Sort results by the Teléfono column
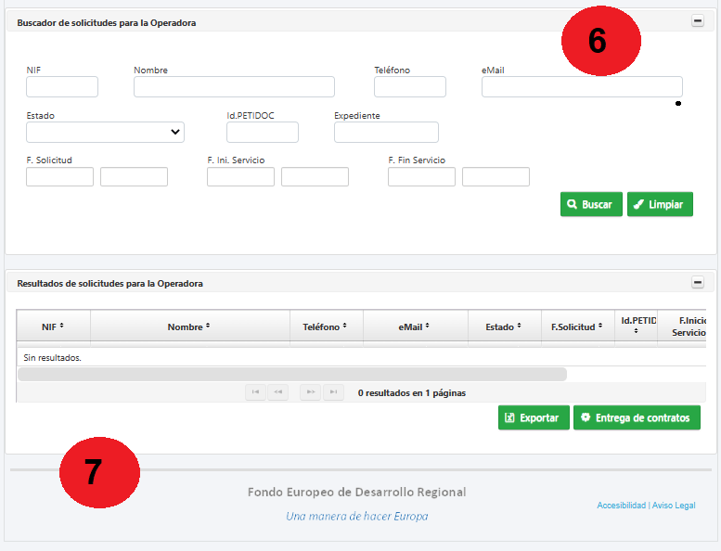 (325, 327)
